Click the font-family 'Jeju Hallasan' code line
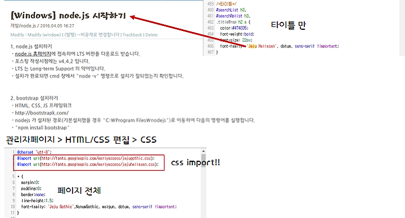Image resolution: width=405 pixels, height=218 pixels. [280, 46]
